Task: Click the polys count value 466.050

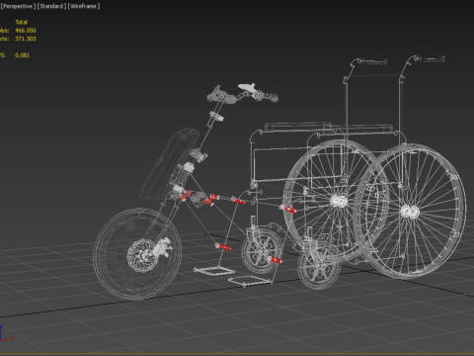Action: 26,31
